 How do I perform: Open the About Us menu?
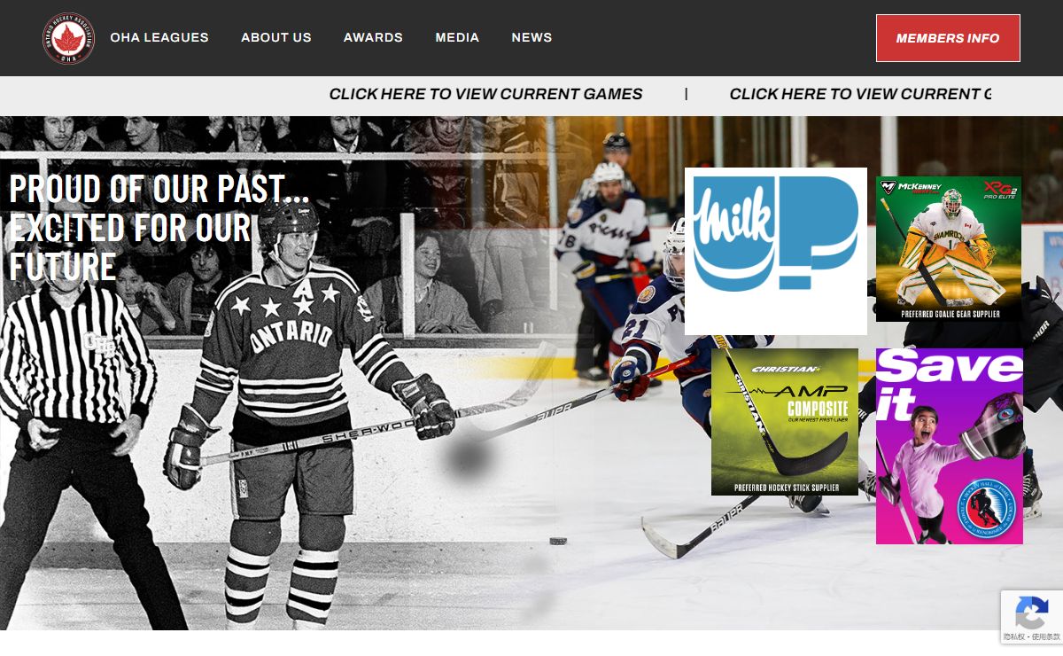pyautogui.click(x=276, y=37)
